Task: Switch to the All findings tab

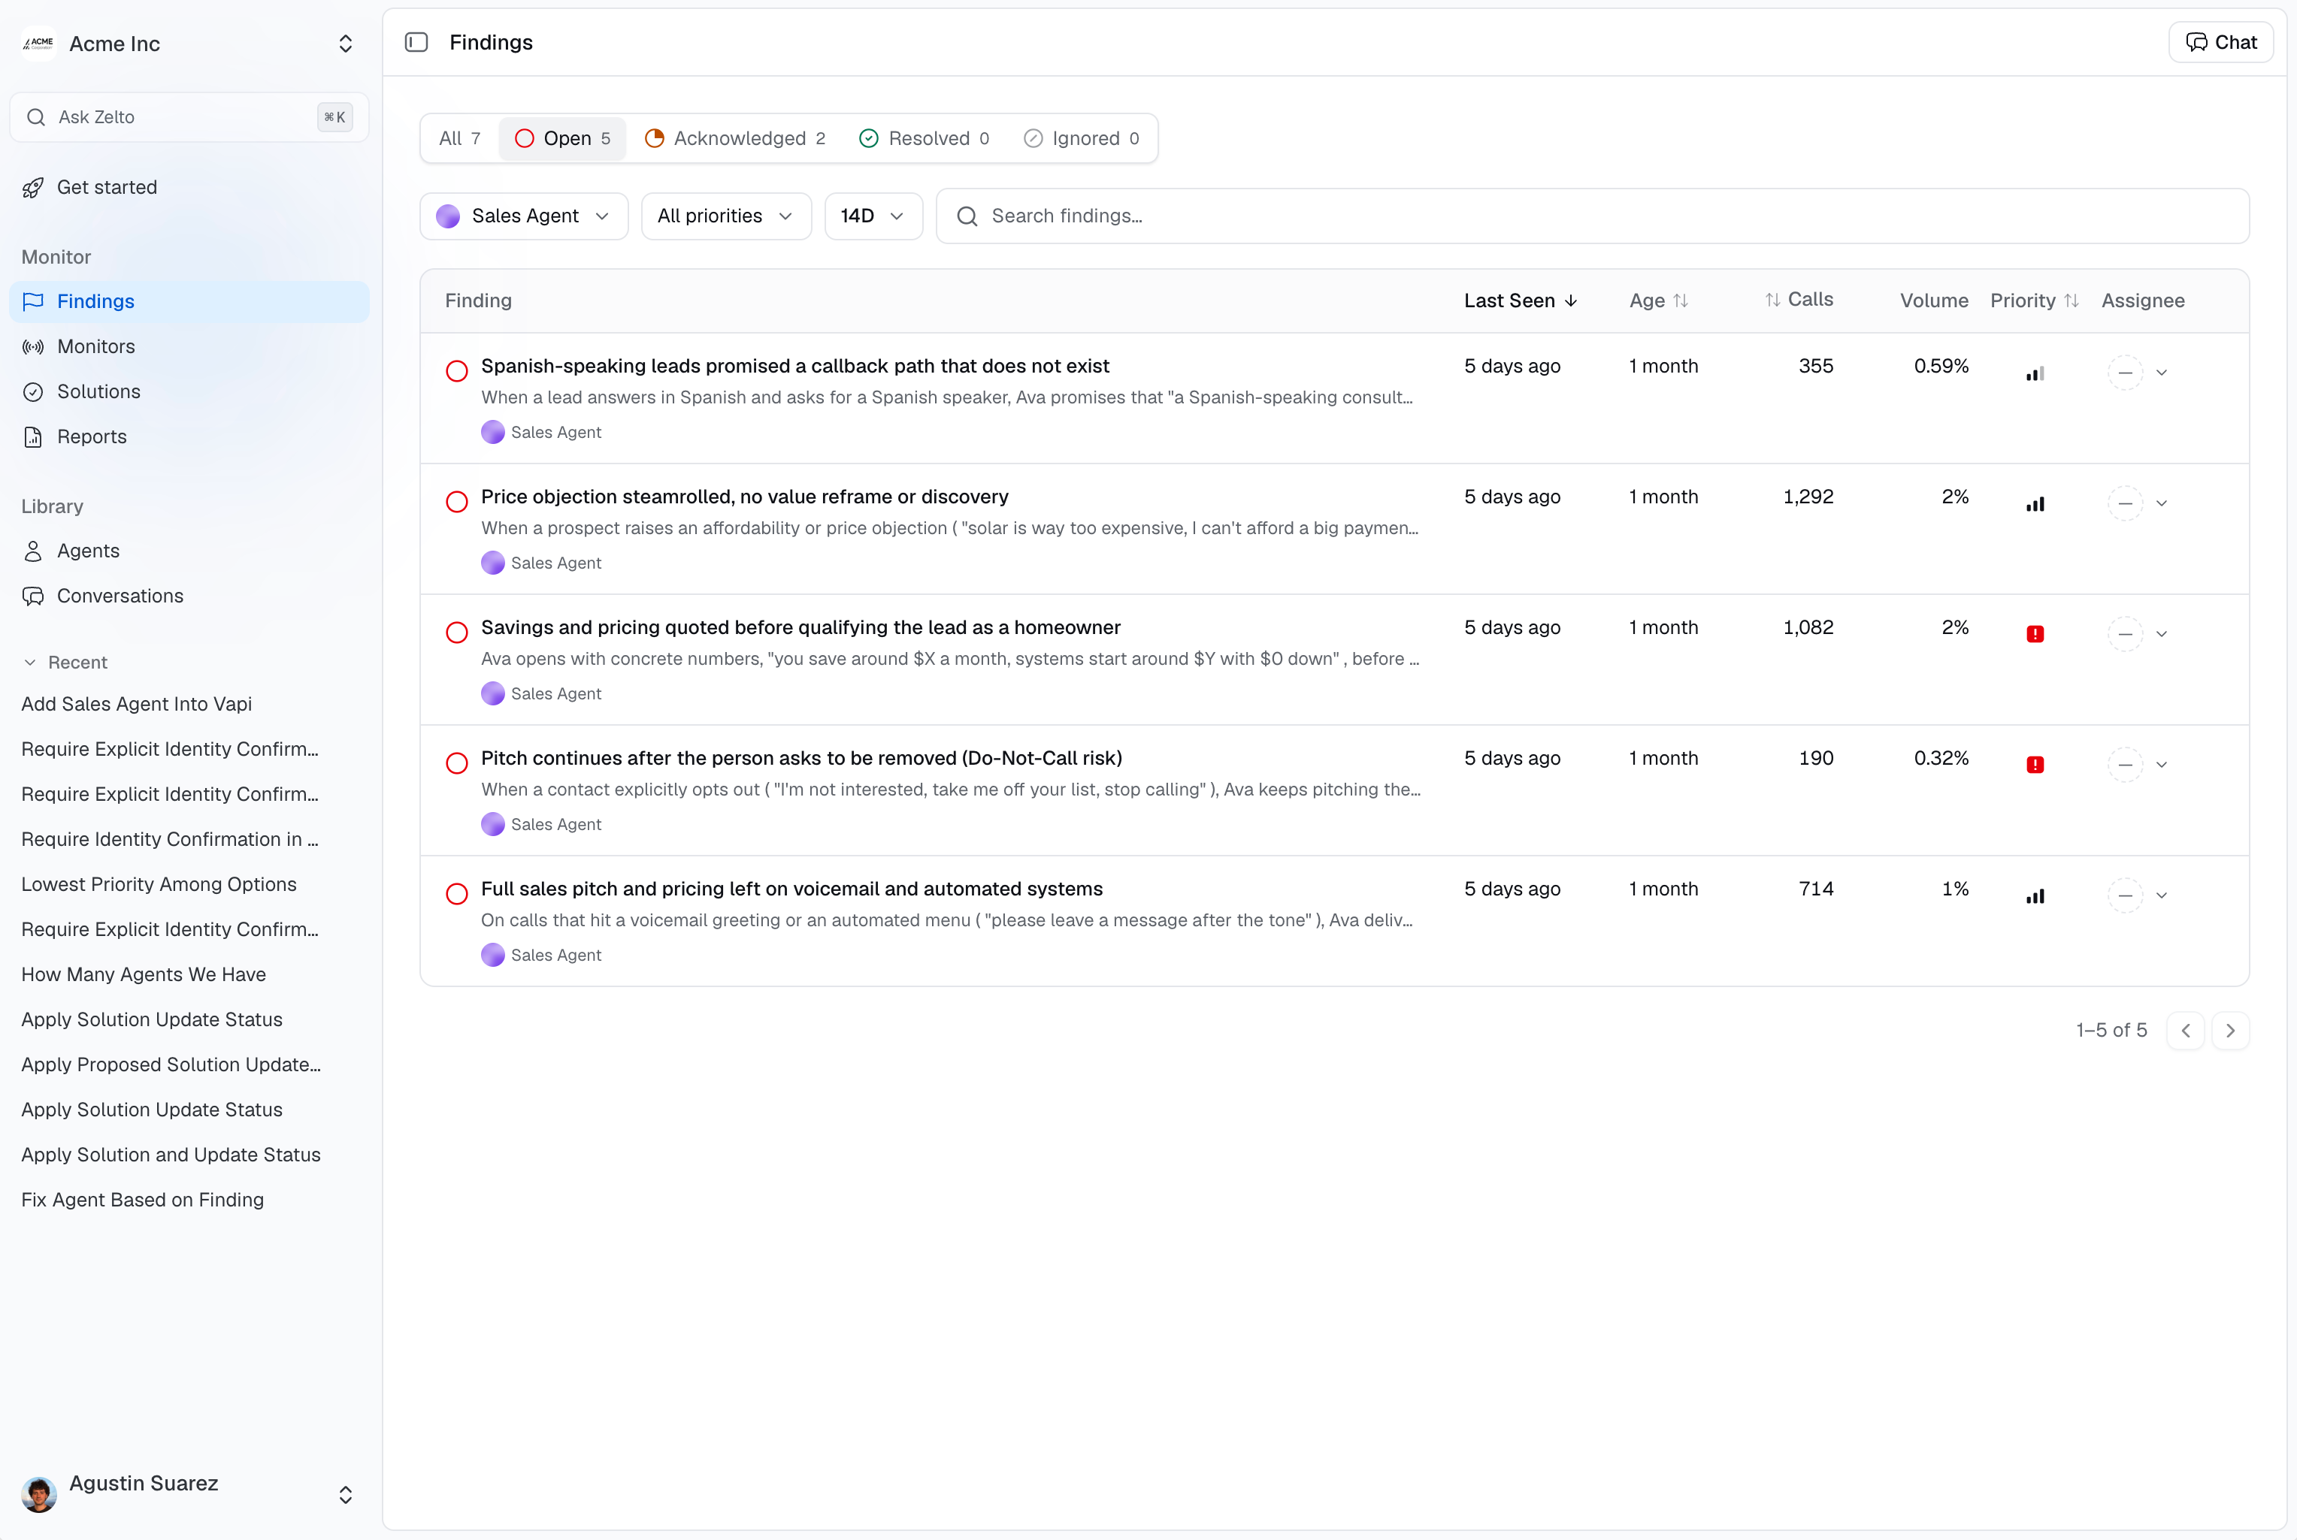Action: tap(460, 138)
